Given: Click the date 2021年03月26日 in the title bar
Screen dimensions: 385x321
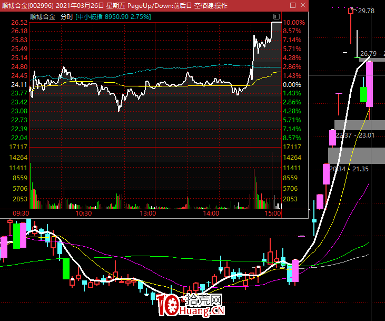Looking at the screenshot, I should [80, 5].
